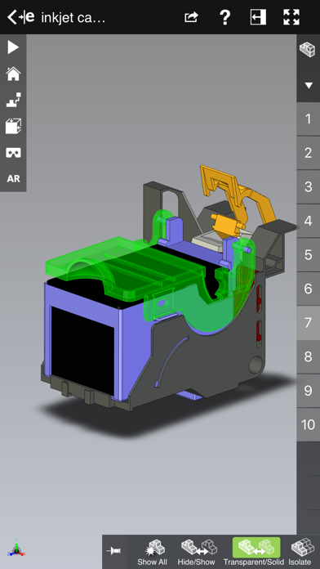The height and width of the screenshot is (569, 320).
Task: Toggle fullscreen with the expand arrows icon
Action: [291, 17]
